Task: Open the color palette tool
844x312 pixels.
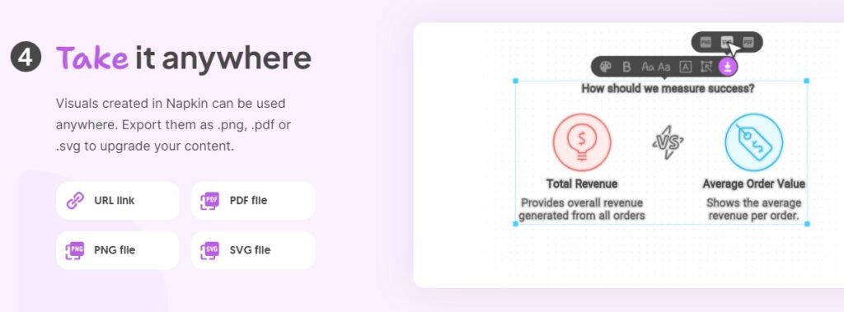Action: pyautogui.click(x=606, y=67)
